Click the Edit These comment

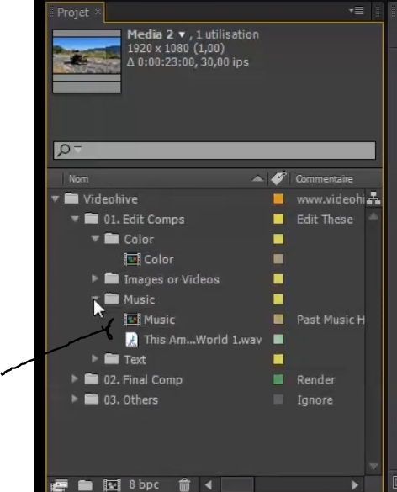[x=325, y=220]
